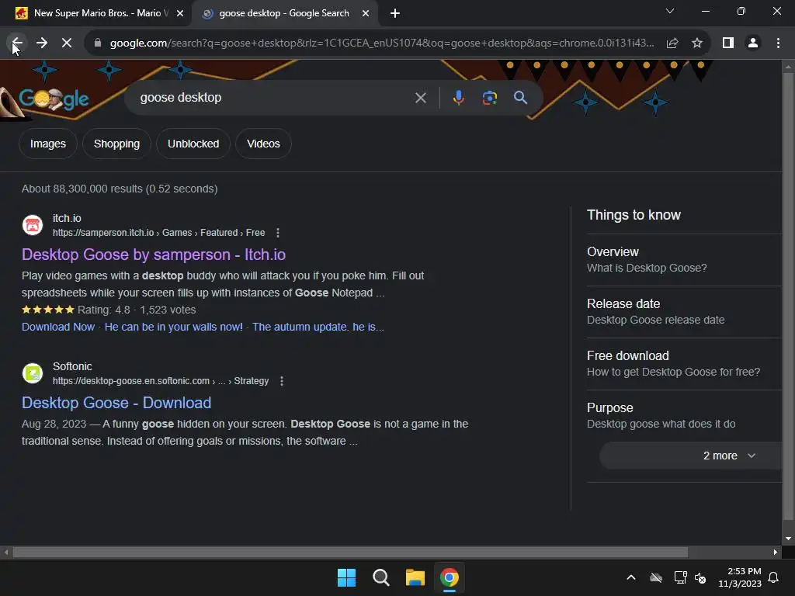This screenshot has height=596, width=795.
Task: Go back with the browser back arrow
Action: 17,43
